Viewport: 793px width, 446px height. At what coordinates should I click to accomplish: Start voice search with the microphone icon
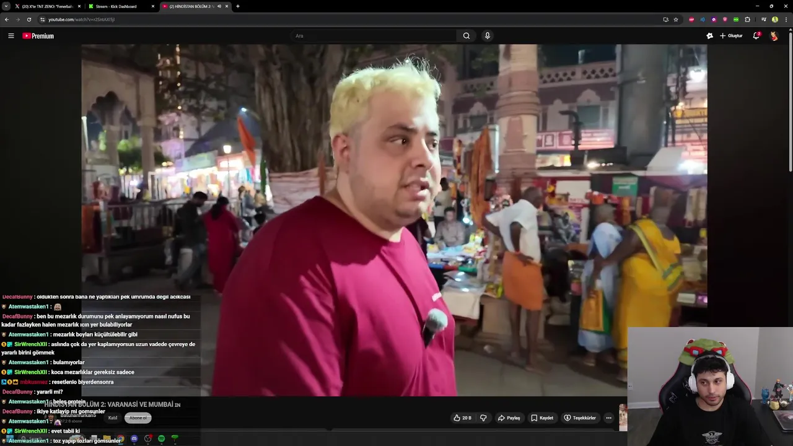pos(488,36)
